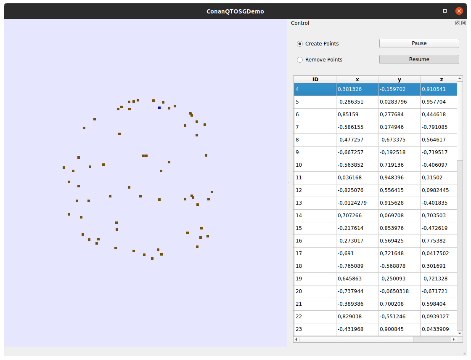Click z value 0,0982445
Screen dimensions: 471x360
pos(439,190)
